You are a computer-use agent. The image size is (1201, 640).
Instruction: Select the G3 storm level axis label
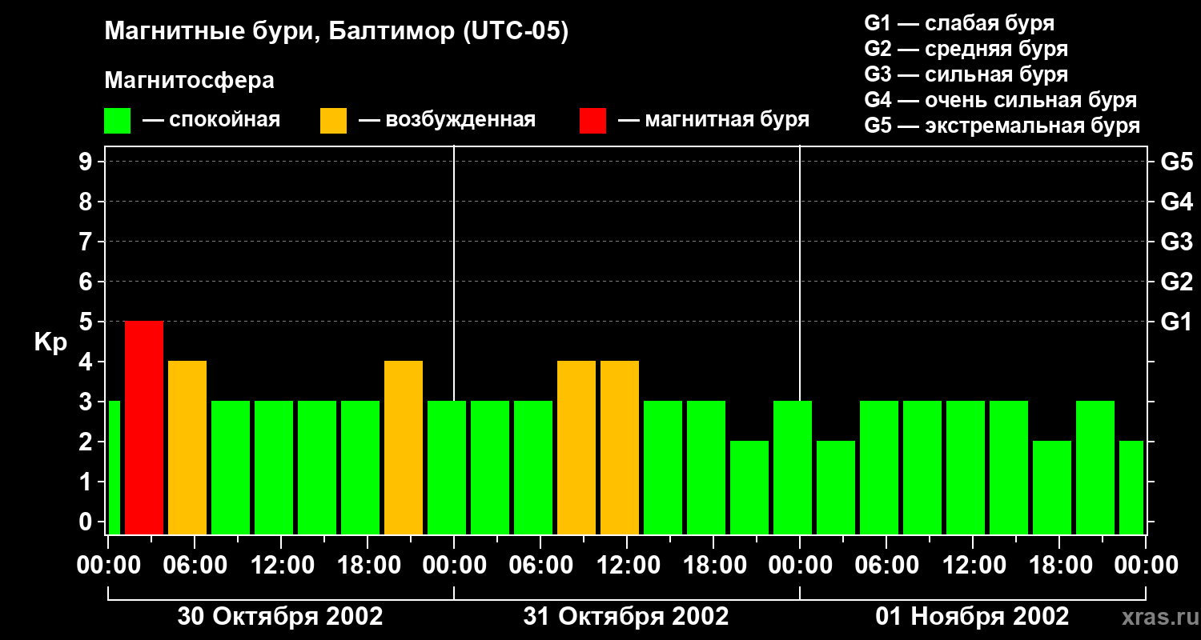click(1176, 242)
